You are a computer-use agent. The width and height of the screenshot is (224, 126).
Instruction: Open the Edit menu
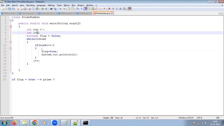8,5
